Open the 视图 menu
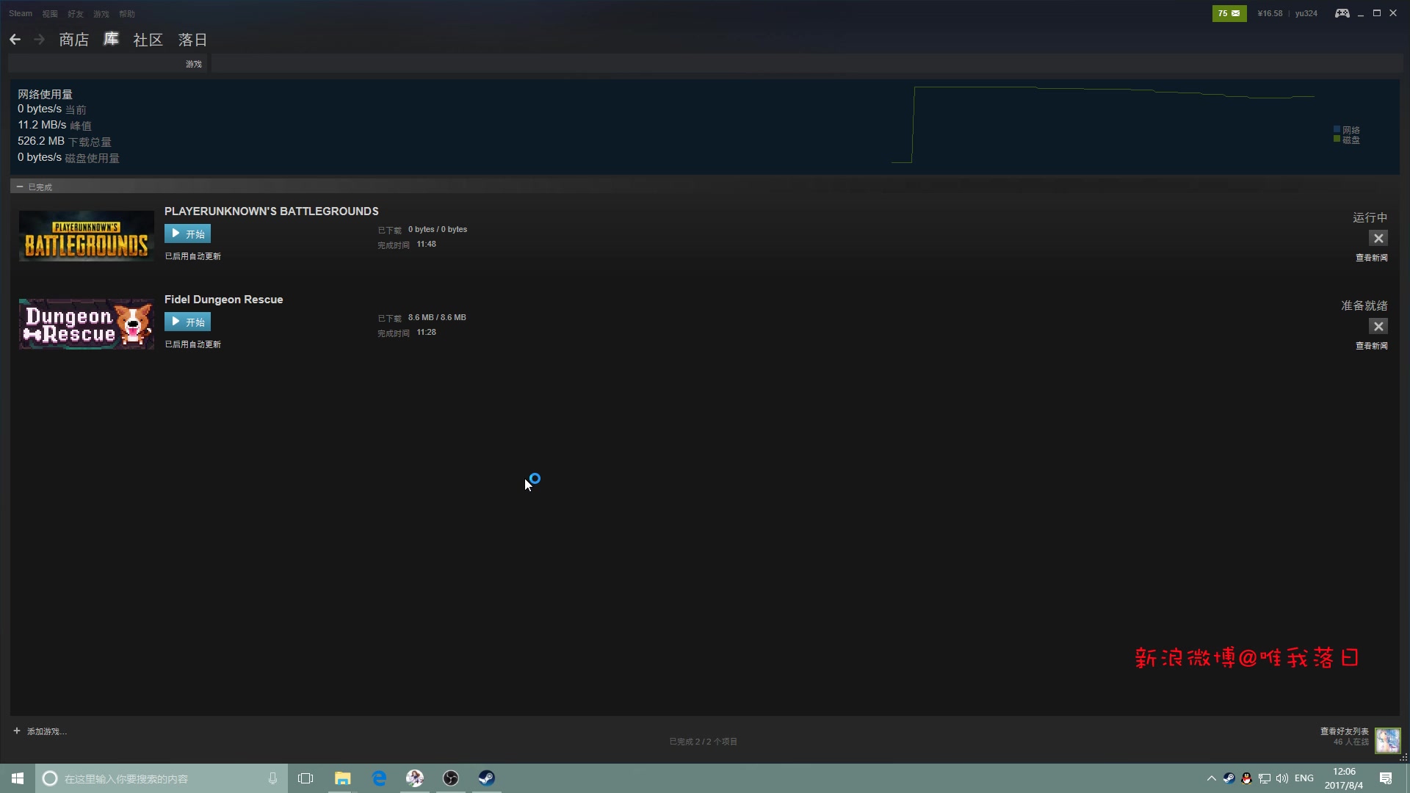Screen dimensions: 1410x793 tap(50, 14)
